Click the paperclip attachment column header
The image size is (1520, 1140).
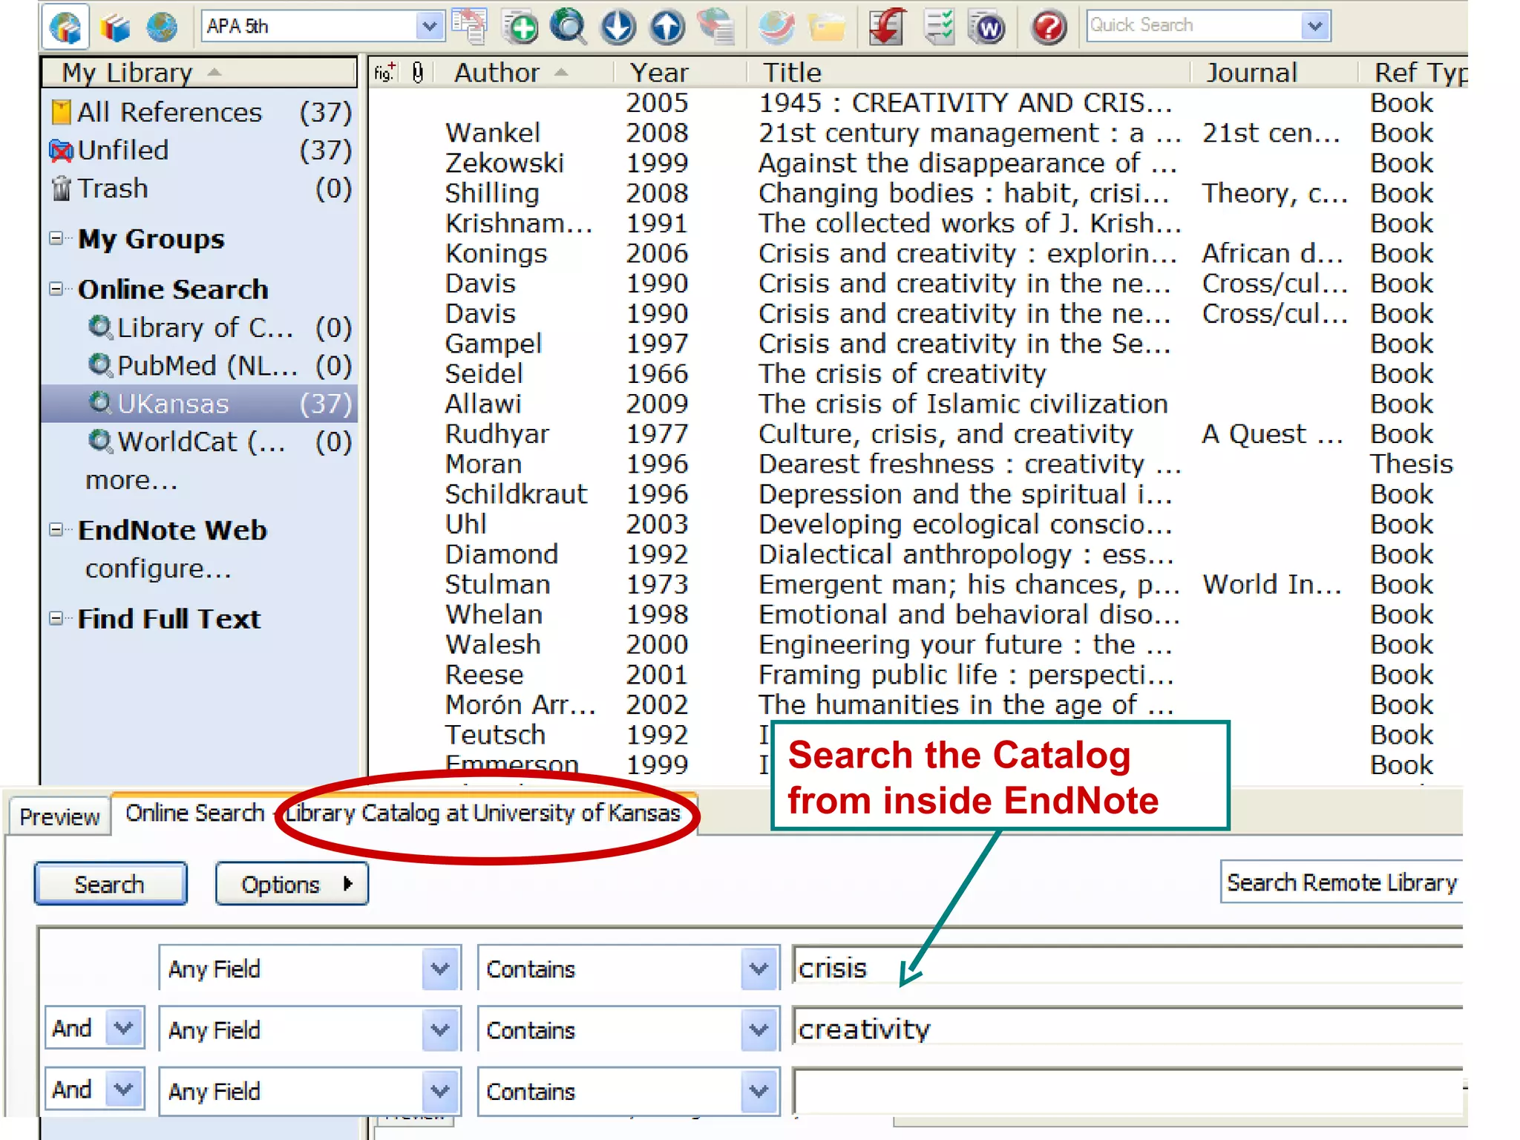(418, 73)
